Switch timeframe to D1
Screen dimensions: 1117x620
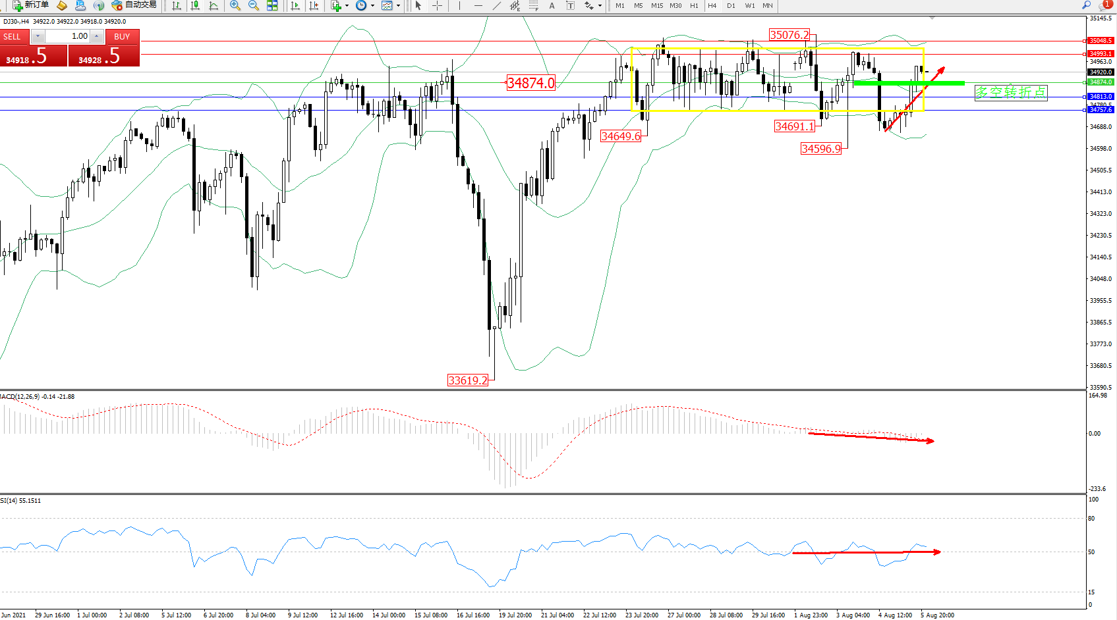click(731, 5)
